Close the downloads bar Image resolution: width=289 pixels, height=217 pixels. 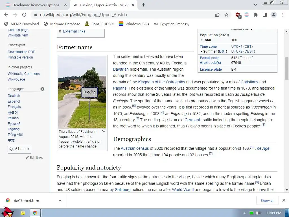284,200
